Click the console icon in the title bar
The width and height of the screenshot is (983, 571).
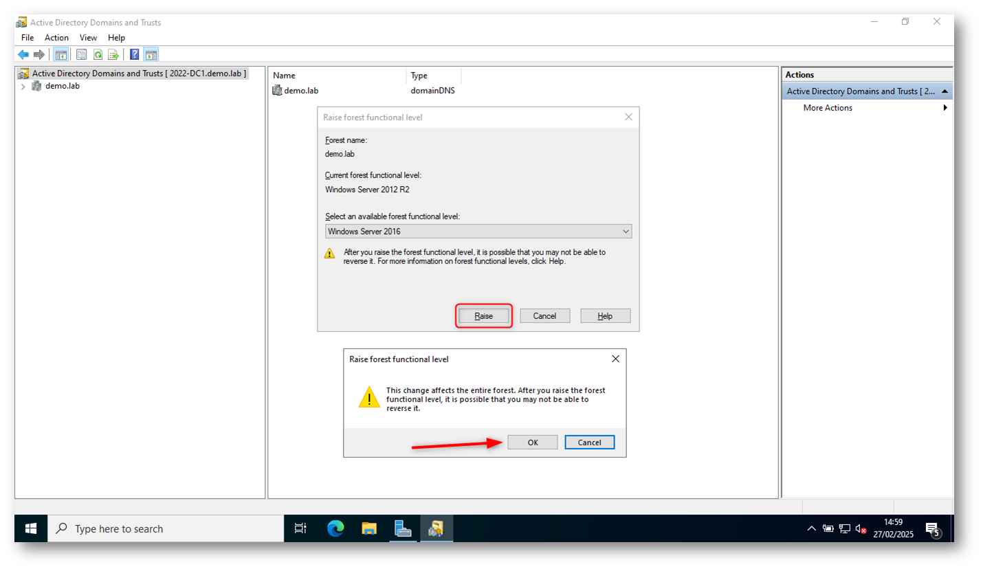pyautogui.click(x=22, y=23)
